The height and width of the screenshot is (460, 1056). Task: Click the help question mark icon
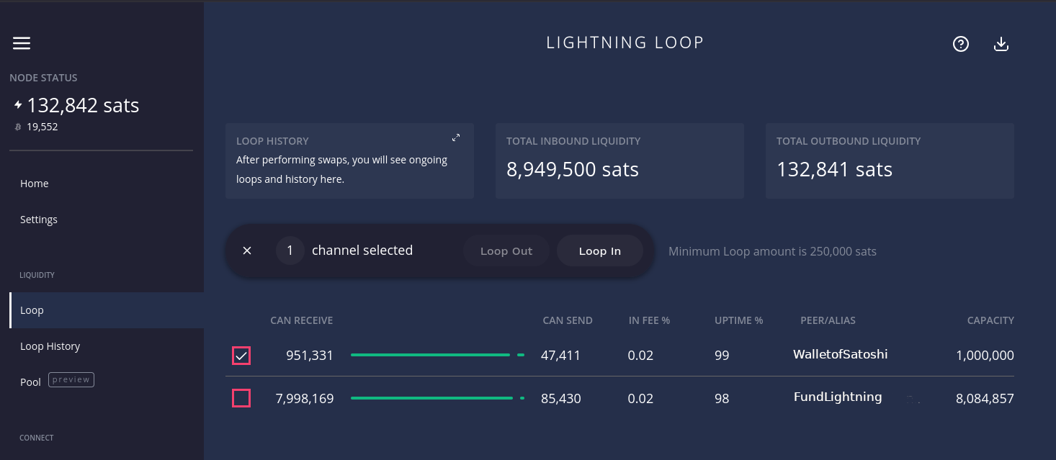pyautogui.click(x=961, y=44)
